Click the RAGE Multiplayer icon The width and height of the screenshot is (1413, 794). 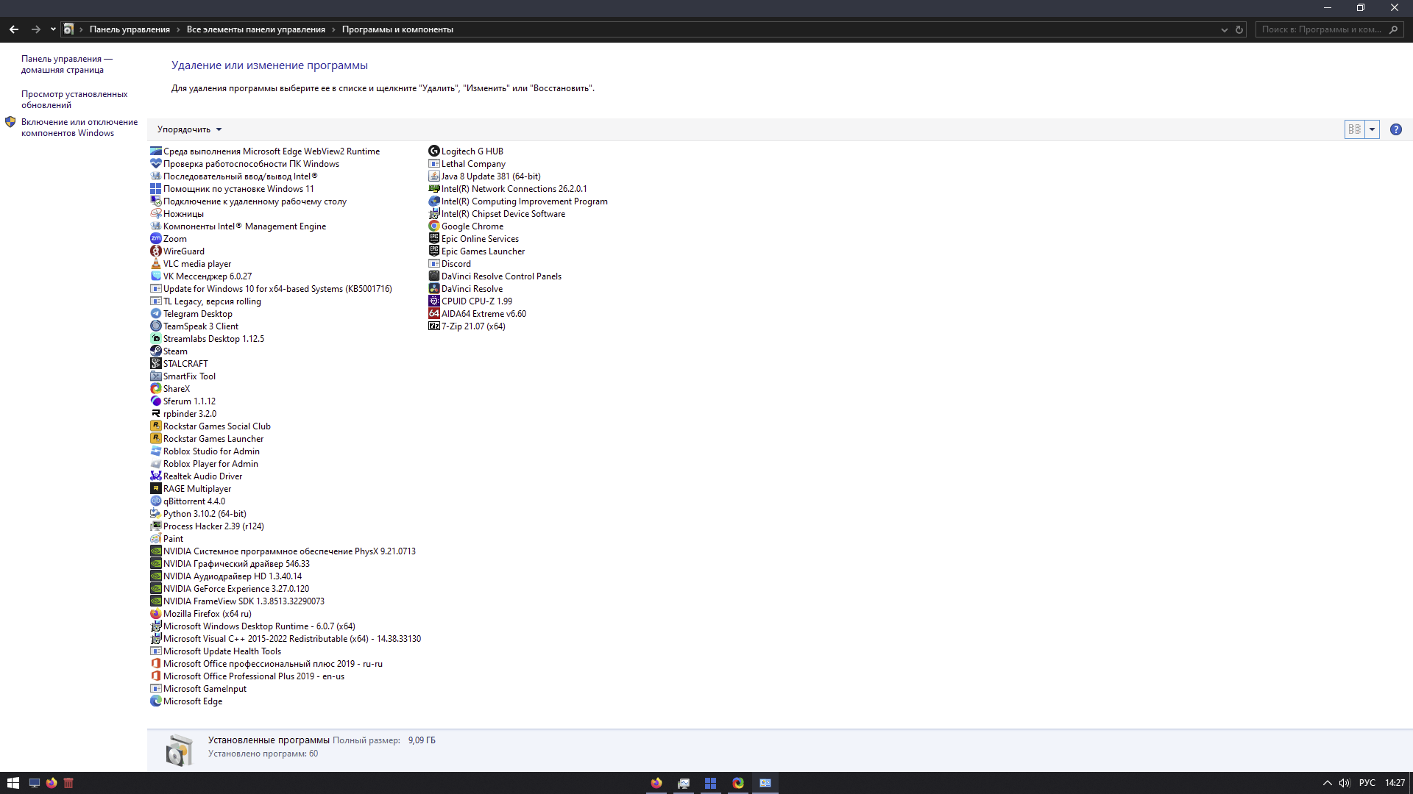155,489
